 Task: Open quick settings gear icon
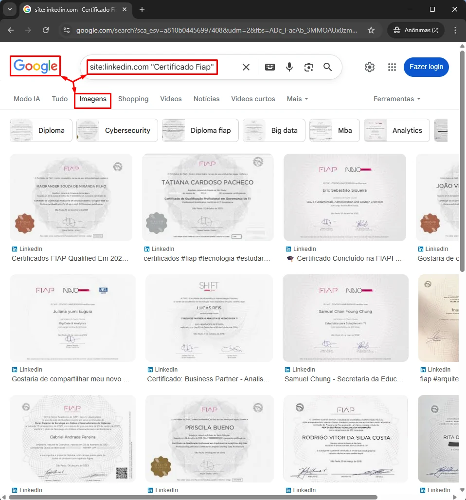click(369, 67)
